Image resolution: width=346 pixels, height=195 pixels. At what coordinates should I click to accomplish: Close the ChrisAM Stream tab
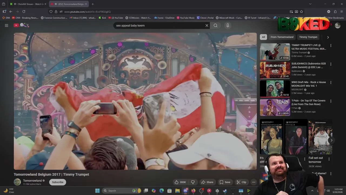(45, 4)
